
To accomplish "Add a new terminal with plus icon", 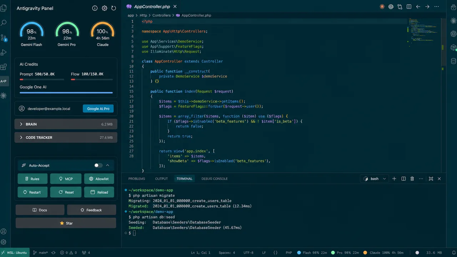I will coord(394,179).
